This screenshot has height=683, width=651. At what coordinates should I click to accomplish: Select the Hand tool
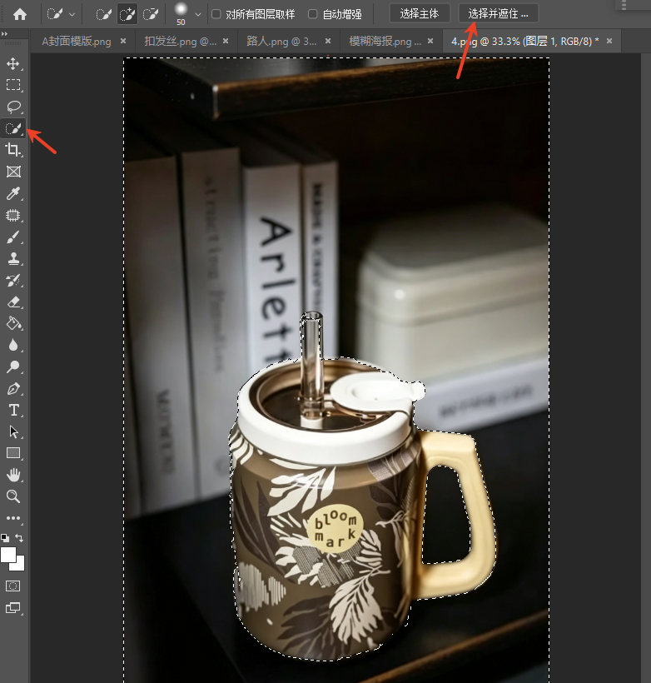(x=13, y=475)
